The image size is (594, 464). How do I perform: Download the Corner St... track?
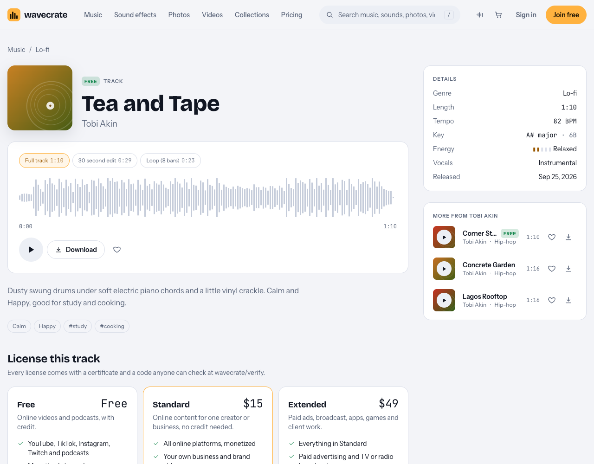568,237
